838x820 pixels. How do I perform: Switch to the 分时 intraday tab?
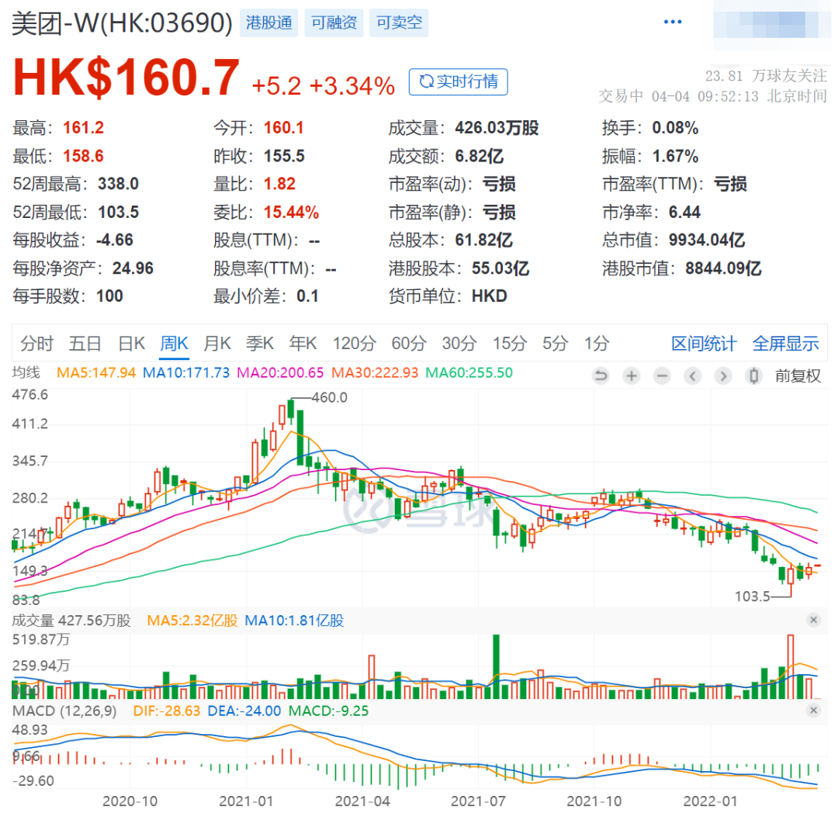click(x=36, y=344)
